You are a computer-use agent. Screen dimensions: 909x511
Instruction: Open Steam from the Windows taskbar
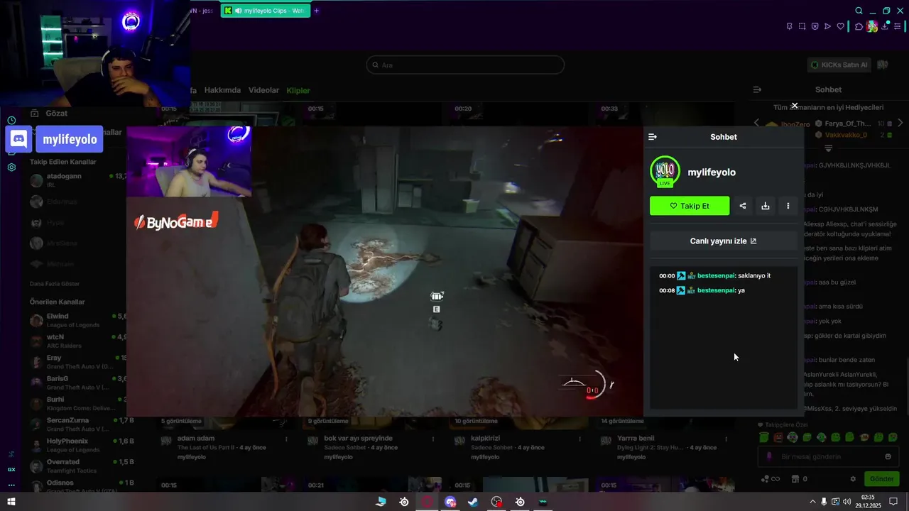pyautogui.click(x=473, y=502)
